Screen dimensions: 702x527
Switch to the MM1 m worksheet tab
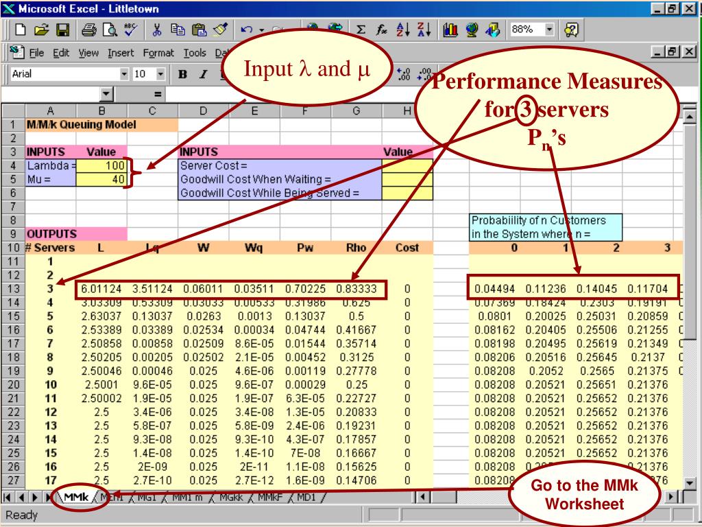tap(187, 497)
